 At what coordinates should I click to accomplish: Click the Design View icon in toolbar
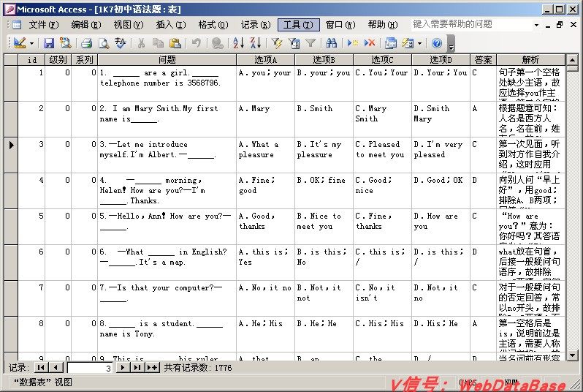(19, 43)
